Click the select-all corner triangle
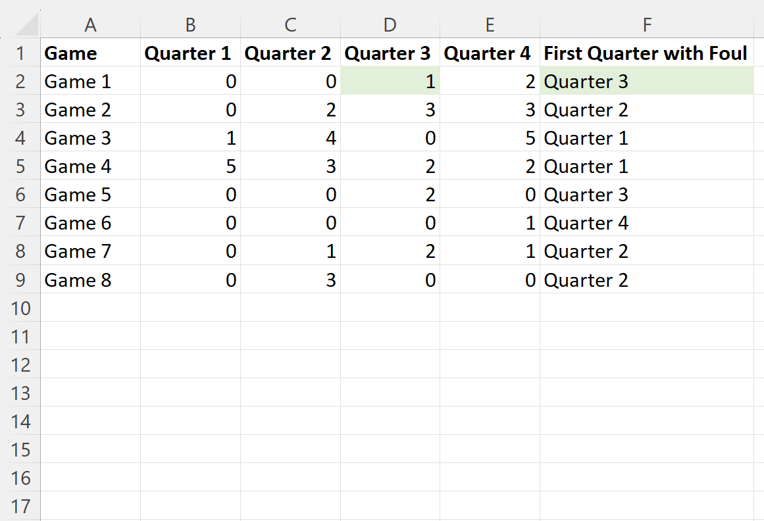The height and width of the screenshot is (521, 764). [x=26, y=26]
